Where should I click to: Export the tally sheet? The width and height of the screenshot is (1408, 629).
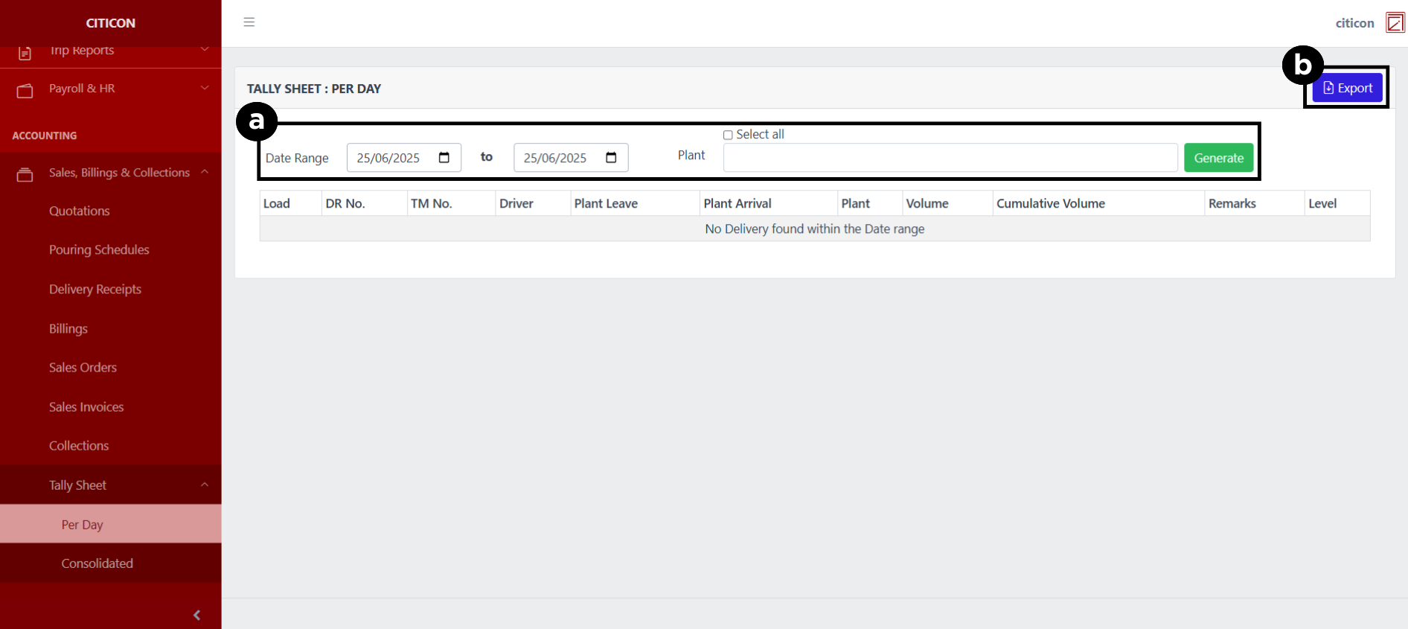tap(1347, 88)
